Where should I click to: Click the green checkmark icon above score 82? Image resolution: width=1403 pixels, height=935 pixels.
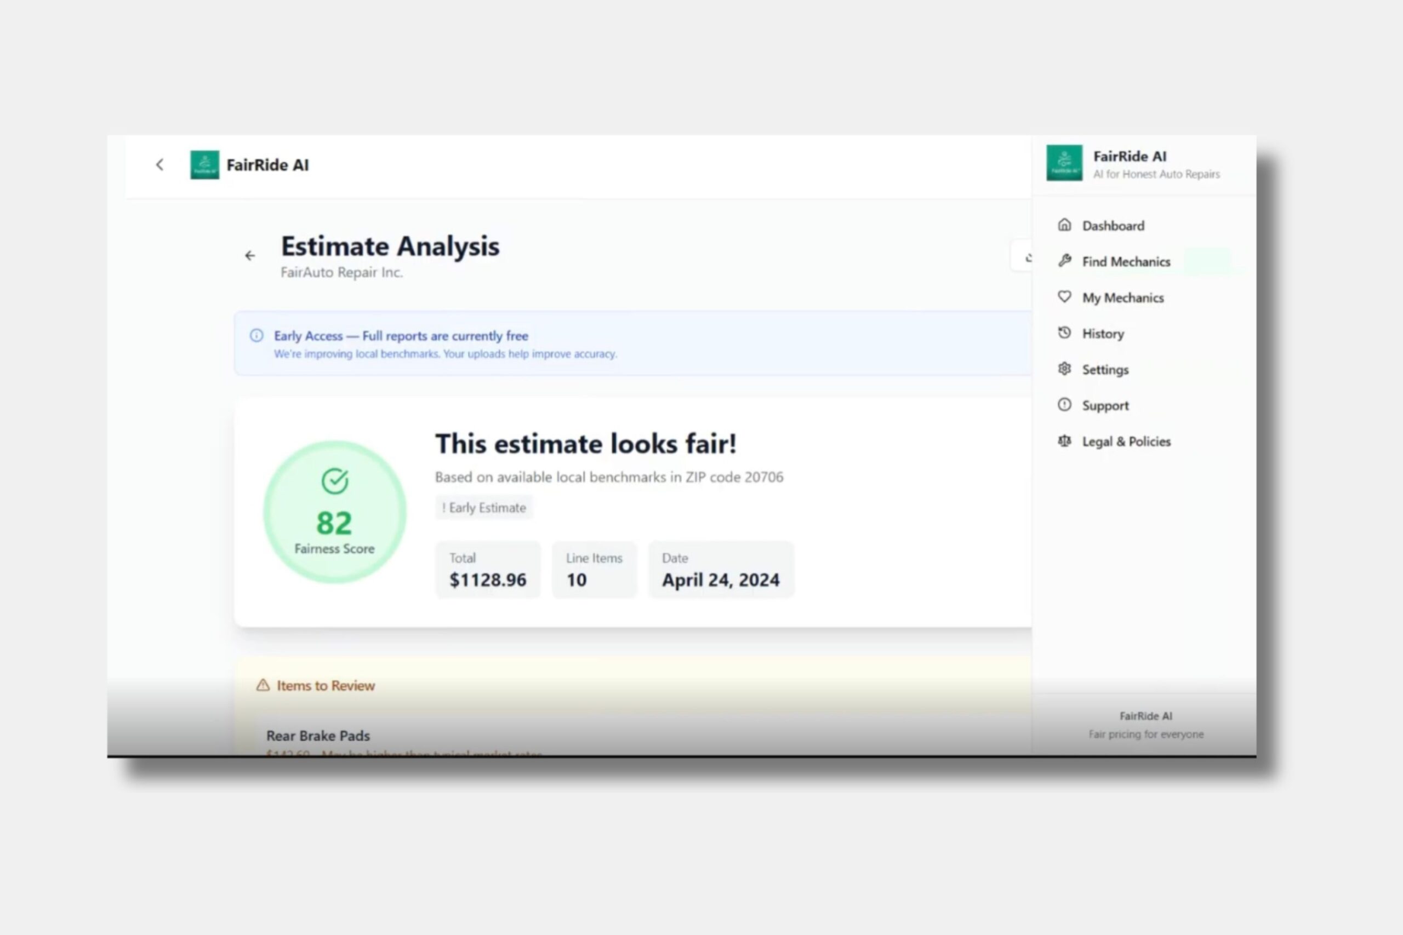pyautogui.click(x=335, y=480)
